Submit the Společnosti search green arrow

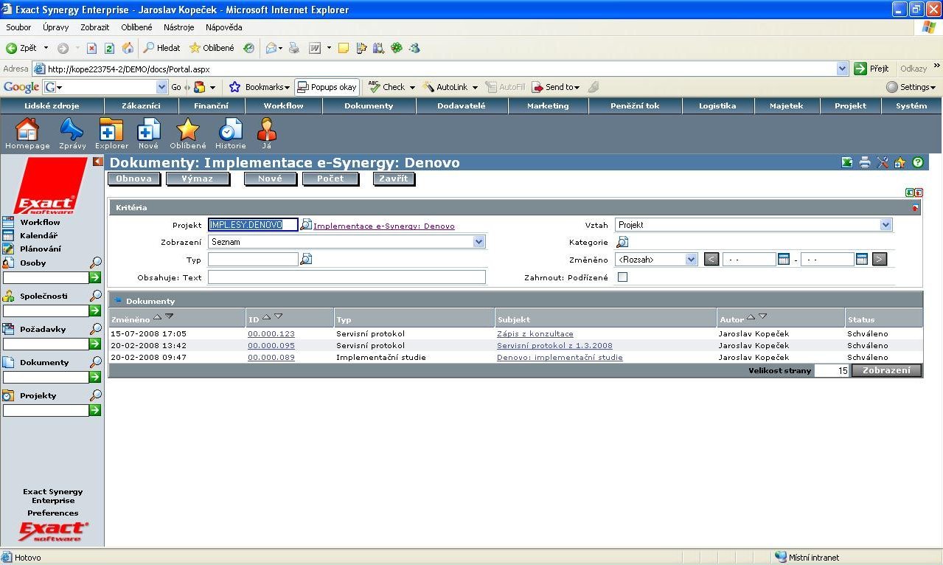pyautogui.click(x=95, y=311)
